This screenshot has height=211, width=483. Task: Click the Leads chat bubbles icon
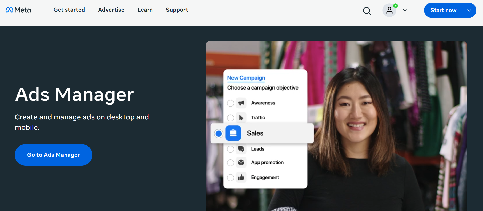click(x=241, y=149)
